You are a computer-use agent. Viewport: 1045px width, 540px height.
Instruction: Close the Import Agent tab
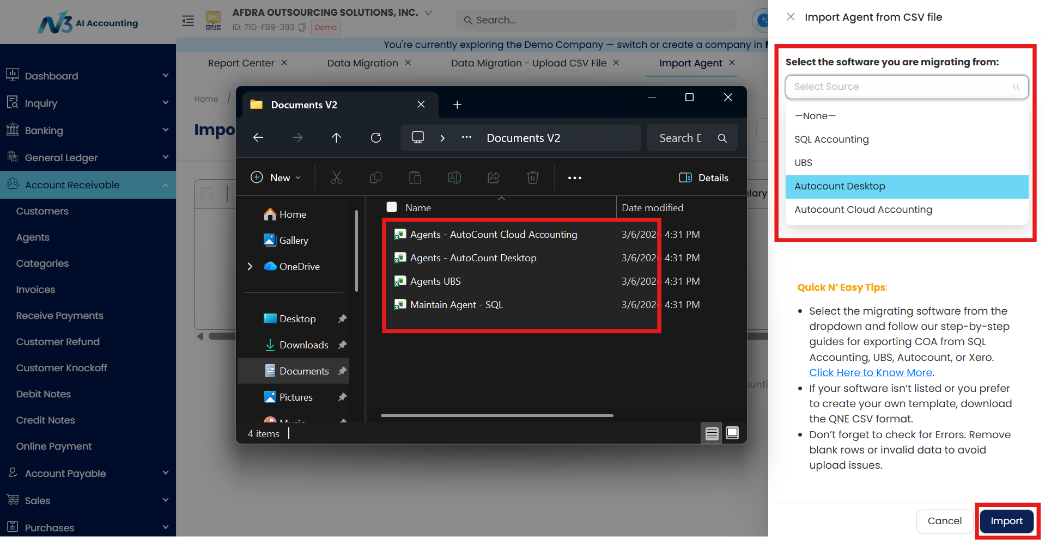click(732, 63)
